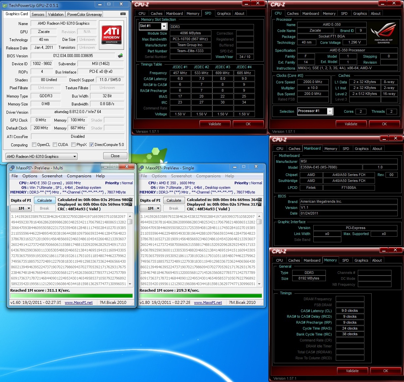Switch to the Validation tab in GPU-Z
Screen dimensions: 404x382
(x=56, y=15)
